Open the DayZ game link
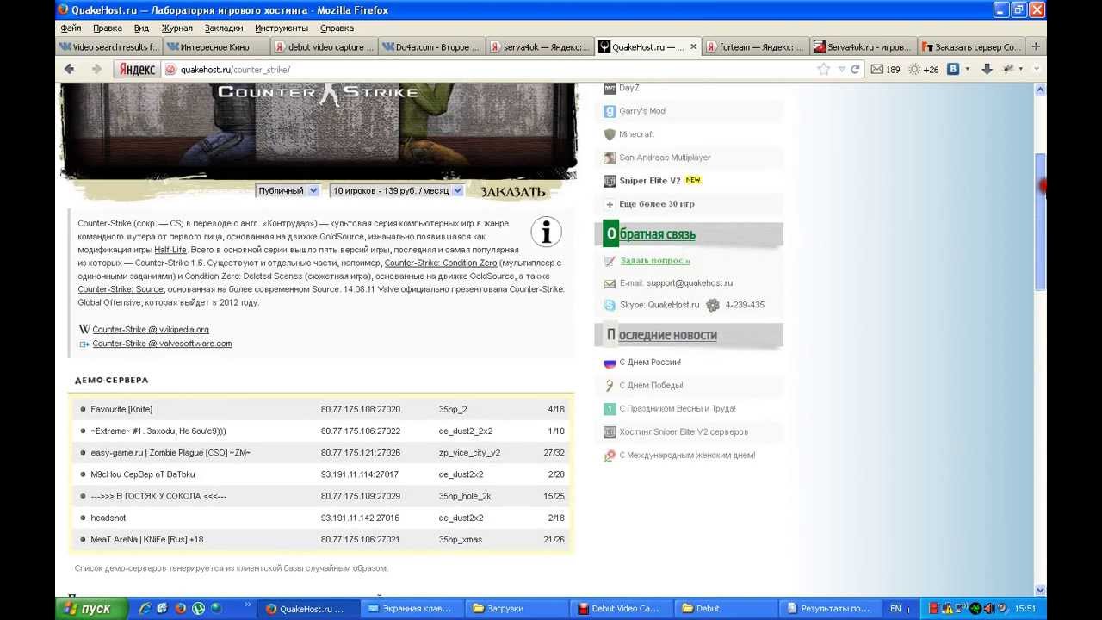The image size is (1102, 620). (x=629, y=88)
